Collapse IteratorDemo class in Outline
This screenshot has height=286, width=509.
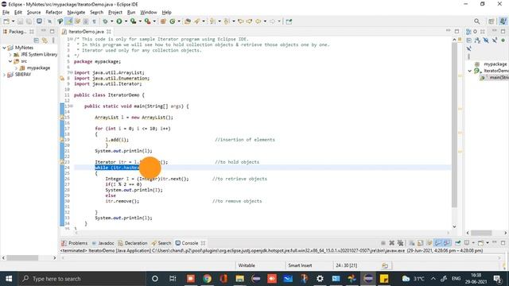(470, 71)
